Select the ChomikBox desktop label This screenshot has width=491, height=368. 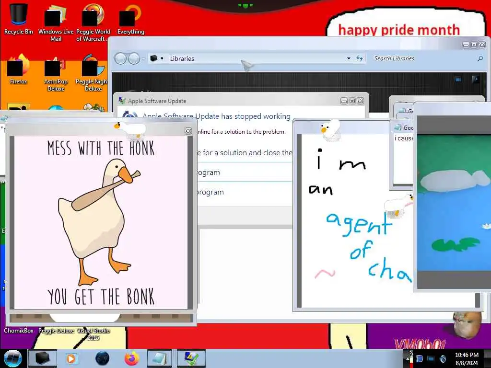click(19, 331)
